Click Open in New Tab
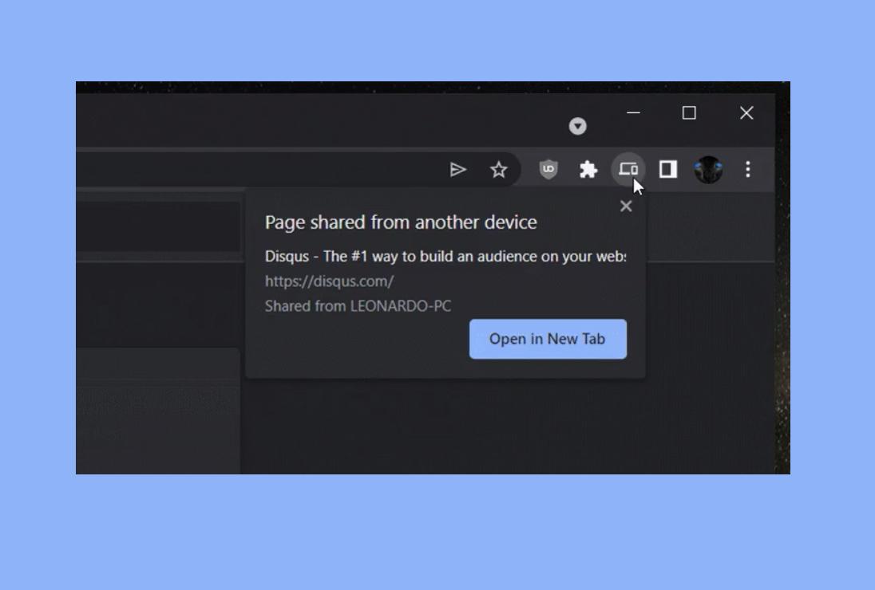The height and width of the screenshot is (590, 875). 548,338
